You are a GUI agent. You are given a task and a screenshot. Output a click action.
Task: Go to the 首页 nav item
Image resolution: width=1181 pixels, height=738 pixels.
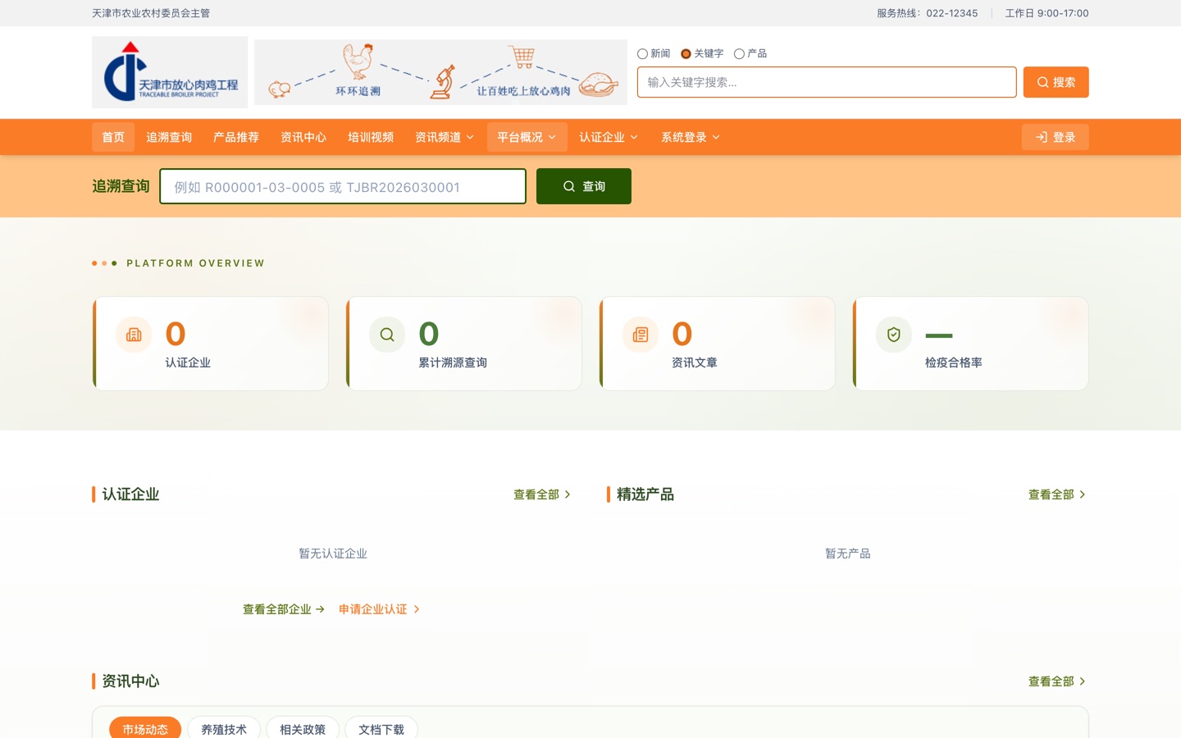coord(113,137)
